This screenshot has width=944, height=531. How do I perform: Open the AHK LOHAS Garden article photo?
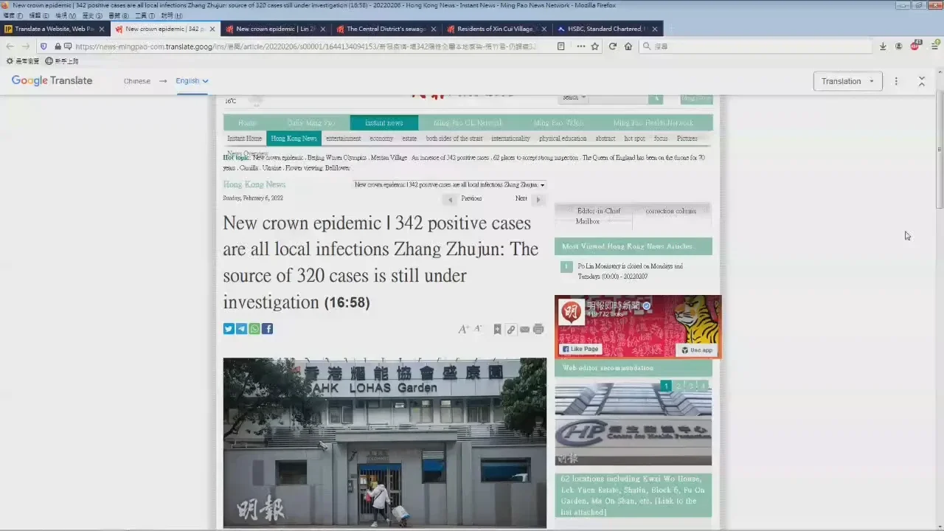(x=385, y=442)
